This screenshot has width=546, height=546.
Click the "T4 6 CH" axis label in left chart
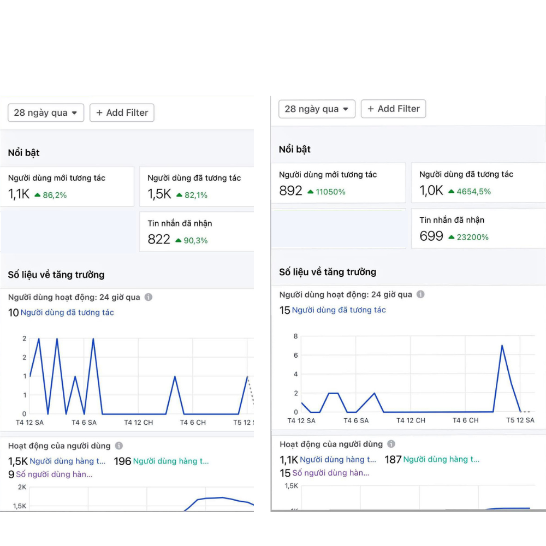[193, 423]
